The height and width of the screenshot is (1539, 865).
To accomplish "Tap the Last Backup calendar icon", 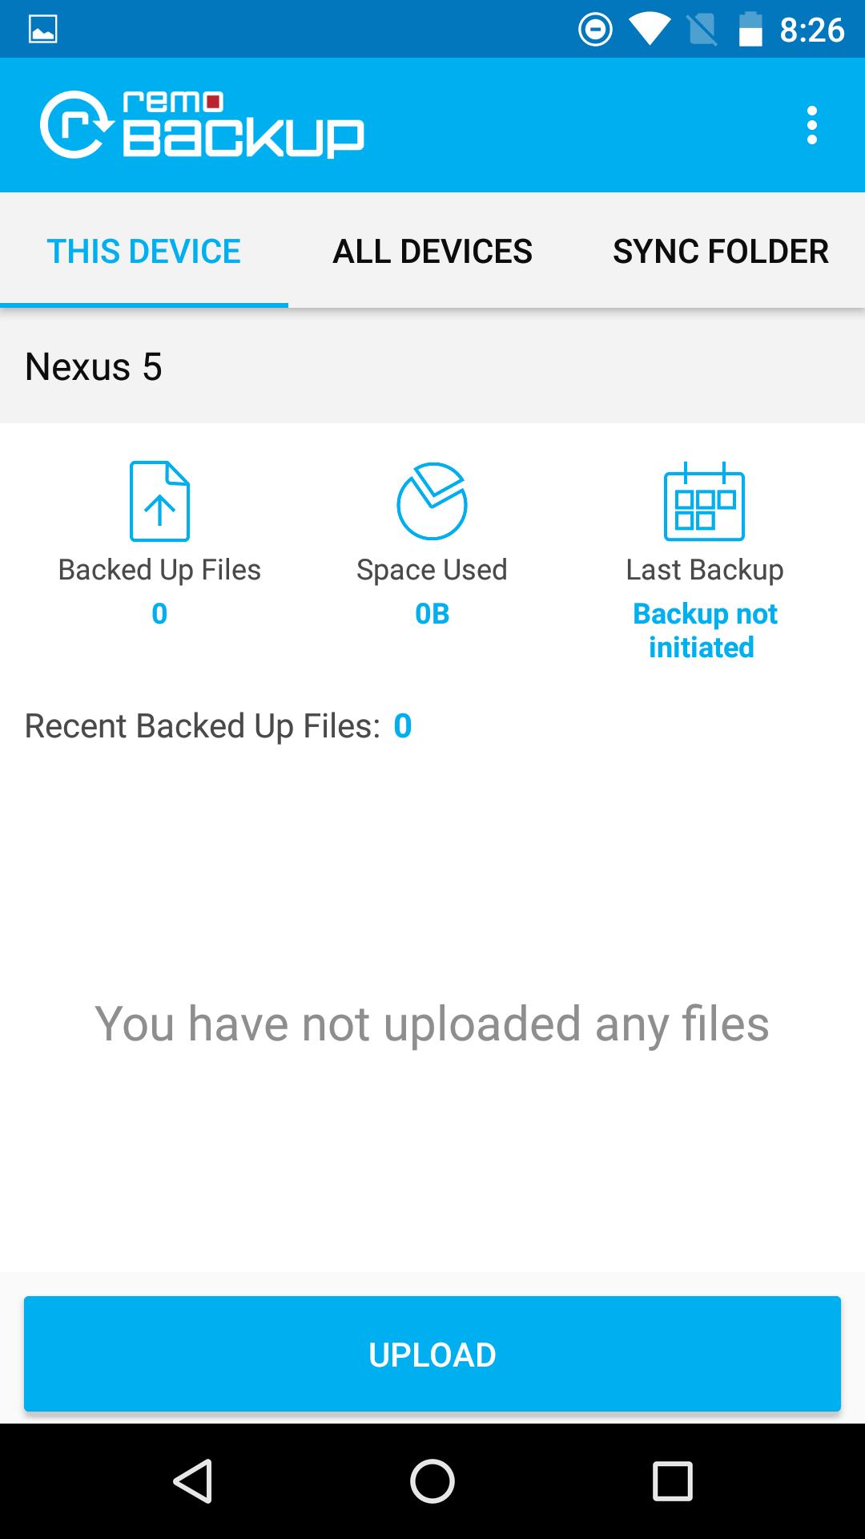I will point(704,501).
